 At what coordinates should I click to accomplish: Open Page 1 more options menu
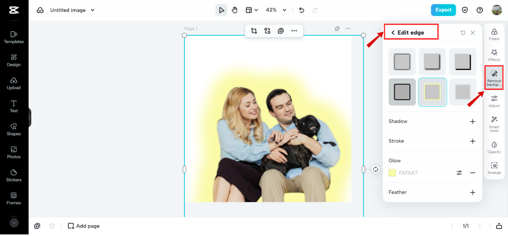[x=348, y=29]
